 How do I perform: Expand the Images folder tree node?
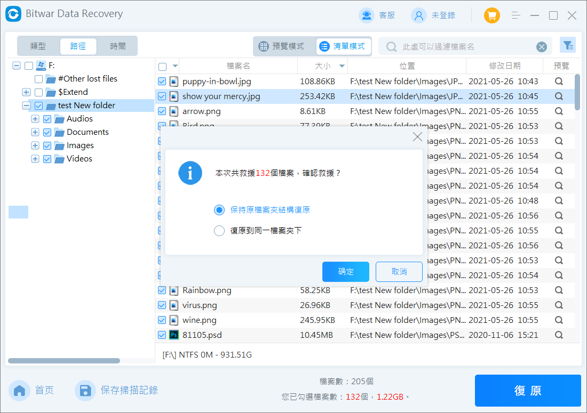tap(35, 145)
